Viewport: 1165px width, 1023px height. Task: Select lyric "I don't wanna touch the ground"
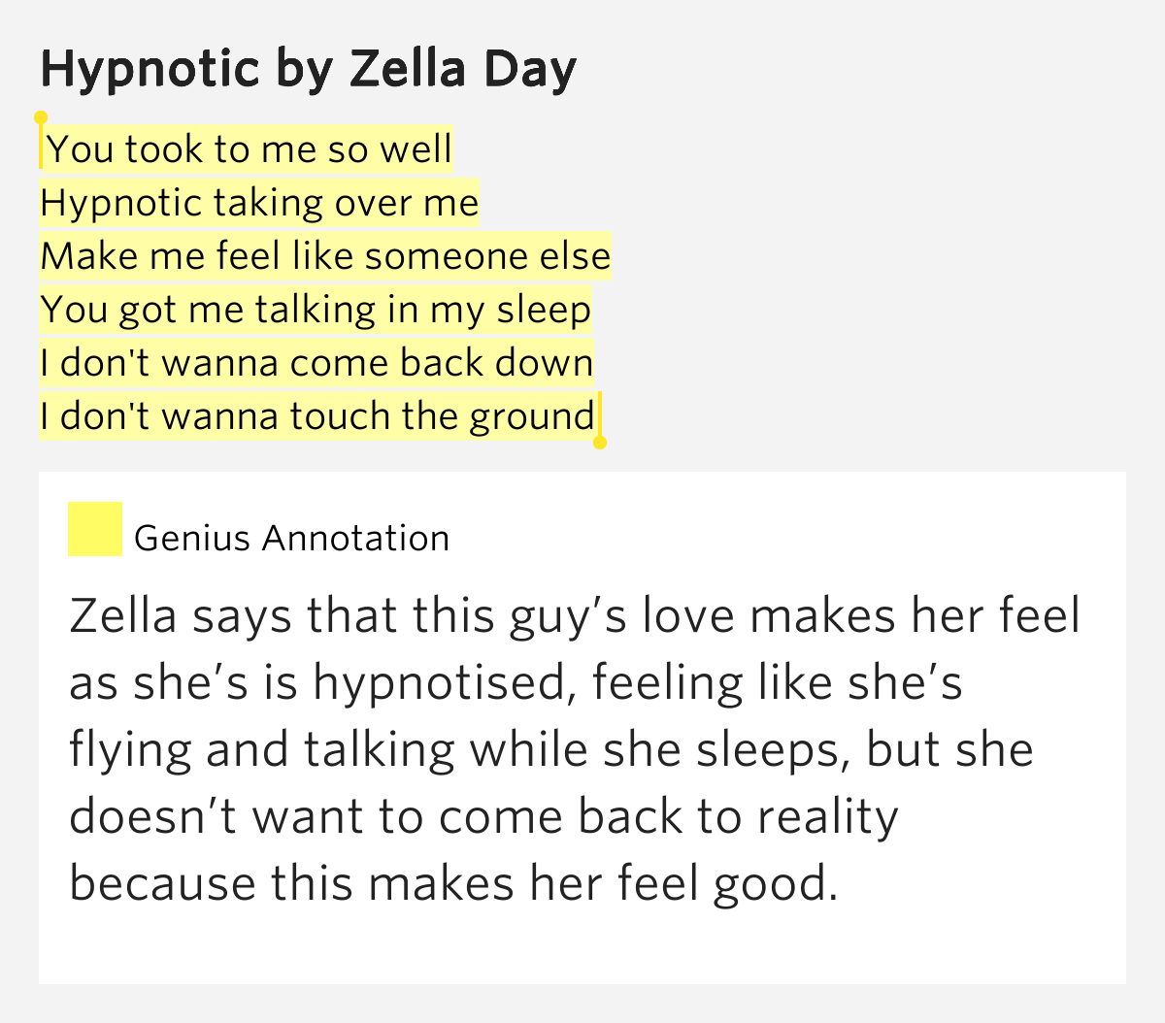pos(316,416)
